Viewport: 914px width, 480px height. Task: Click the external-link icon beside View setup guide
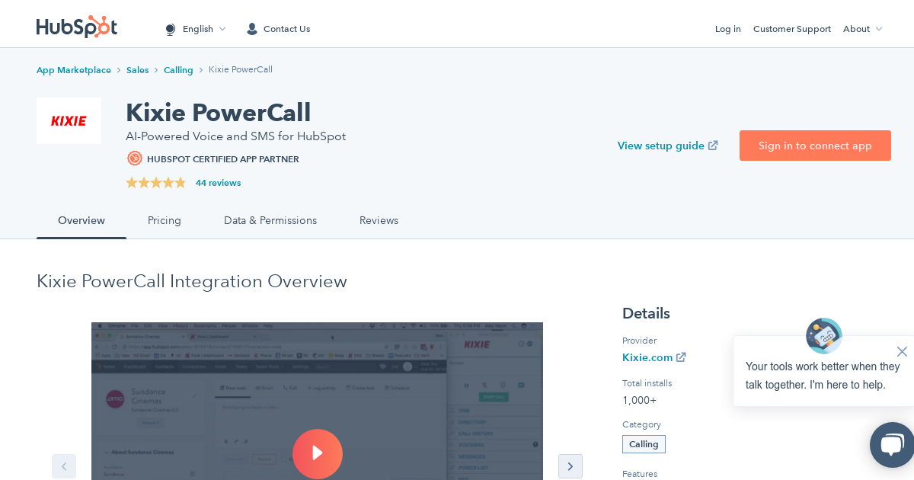tap(713, 145)
